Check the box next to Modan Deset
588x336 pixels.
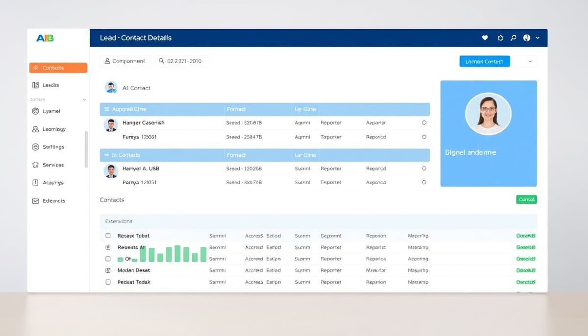108,270
